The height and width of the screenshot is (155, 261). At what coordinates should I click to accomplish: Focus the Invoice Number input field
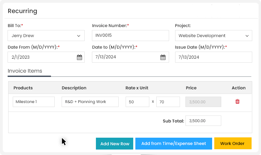[130, 36]
